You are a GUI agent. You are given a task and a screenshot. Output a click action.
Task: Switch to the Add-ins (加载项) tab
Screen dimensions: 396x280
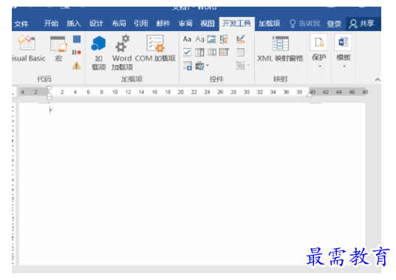(x=269, y=24)
